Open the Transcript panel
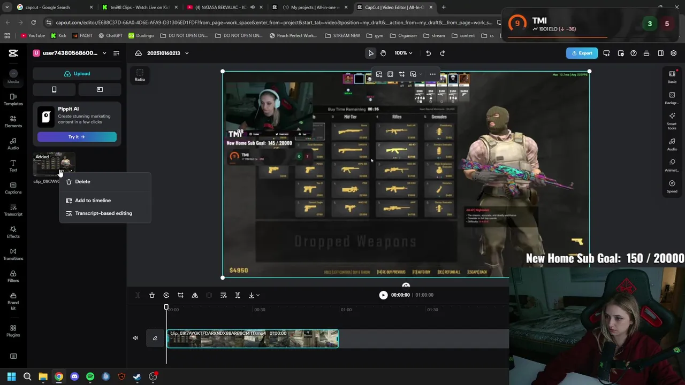 13,210
